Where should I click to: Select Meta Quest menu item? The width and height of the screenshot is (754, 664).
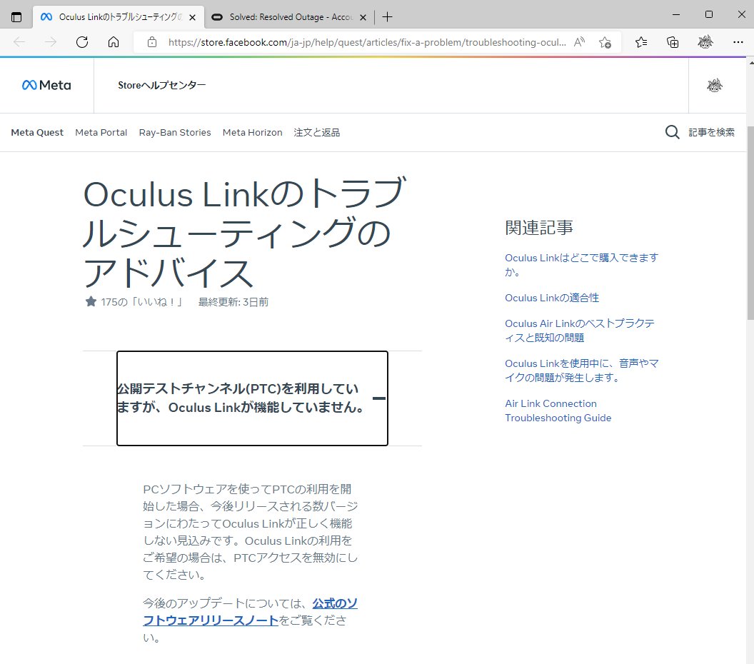coord(37,132)
